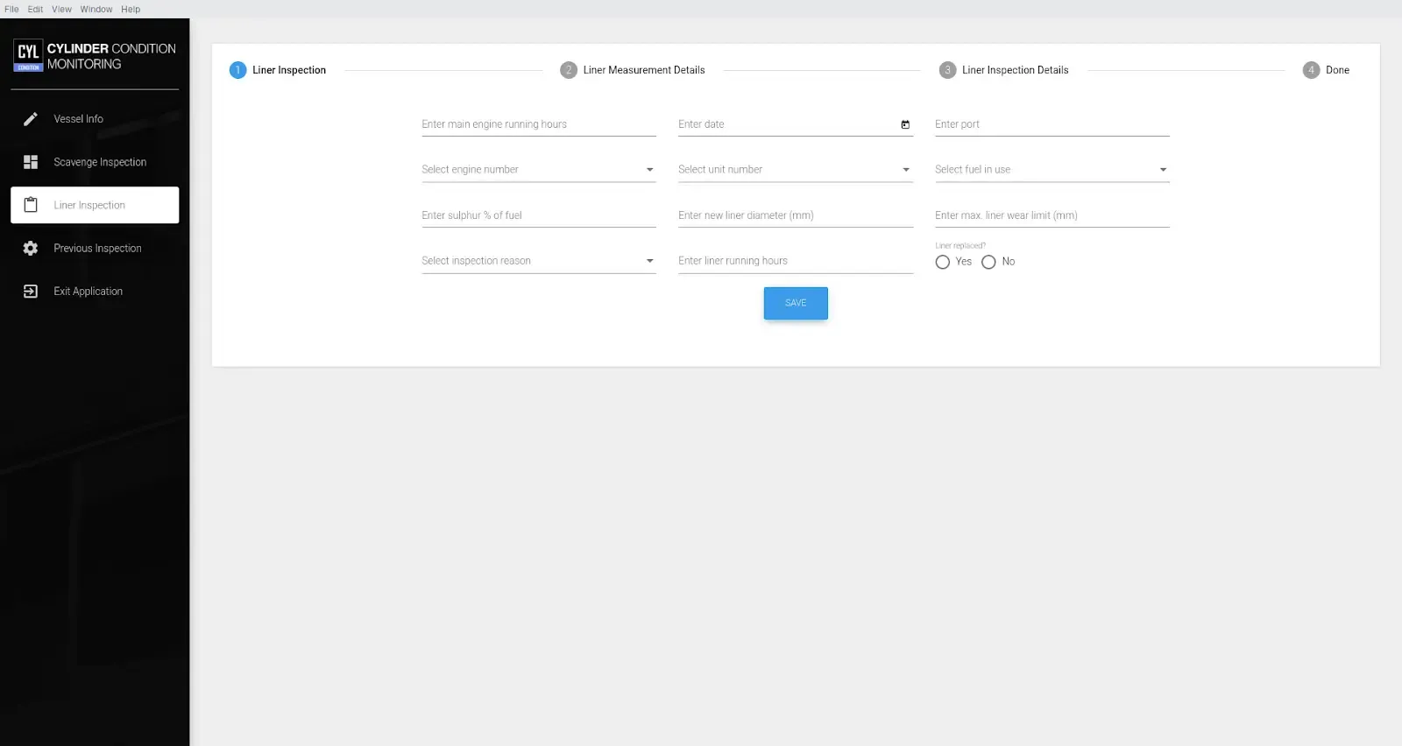Click the Previous Inspection gear icon

tap(31, 249)
